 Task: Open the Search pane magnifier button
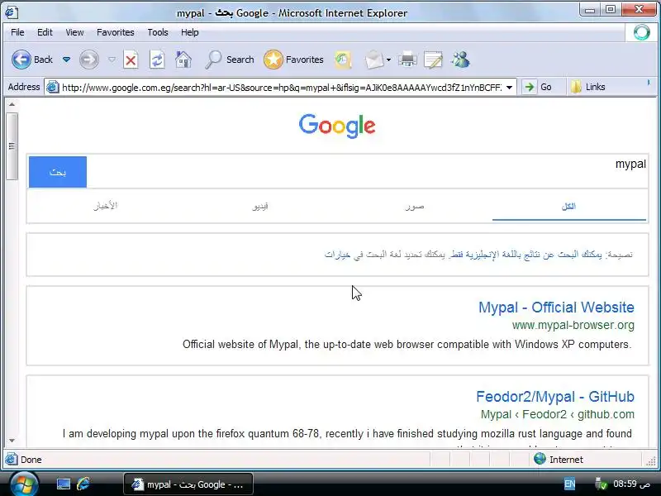click(x=230, y=60)
